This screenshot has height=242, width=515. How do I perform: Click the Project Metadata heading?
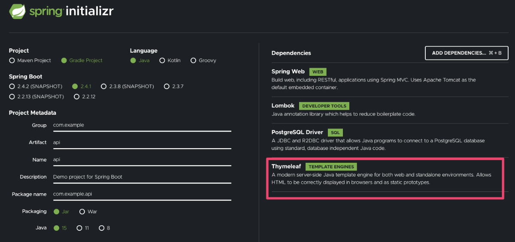(x=33, y=113)
